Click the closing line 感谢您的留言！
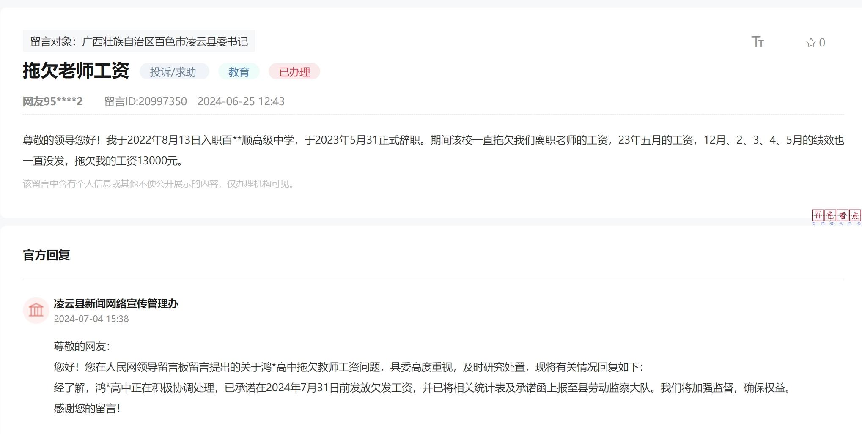 [x=88, y=409]
